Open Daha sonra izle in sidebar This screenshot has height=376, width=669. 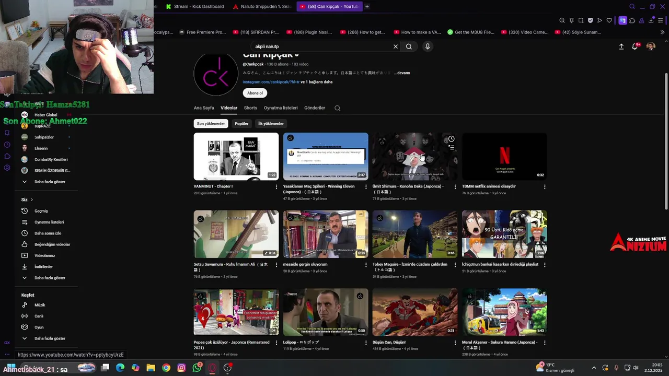47,233
